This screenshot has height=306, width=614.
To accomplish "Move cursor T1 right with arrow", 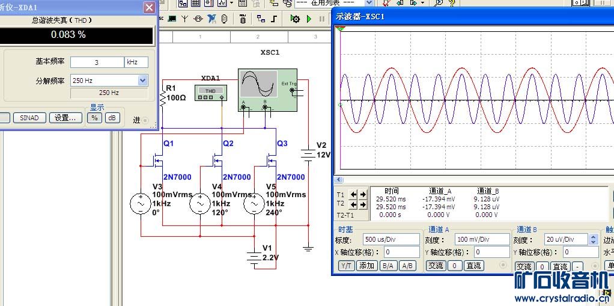I will pyautogui.click(x=363, y=195).
